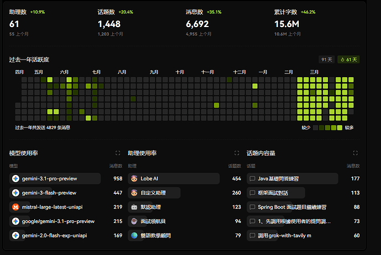Click the 话题数 column header in 助理使用率

(x=235, y=166)
